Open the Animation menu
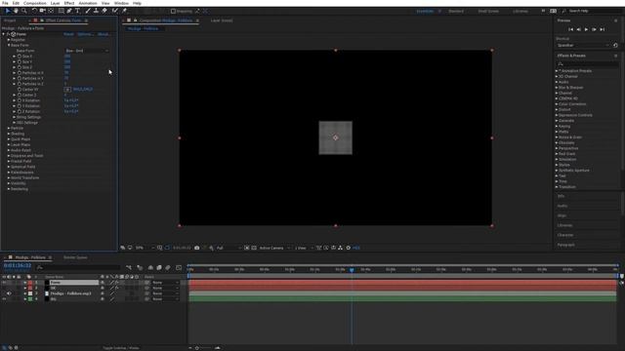Screen dimensions: 625x351 88,3
